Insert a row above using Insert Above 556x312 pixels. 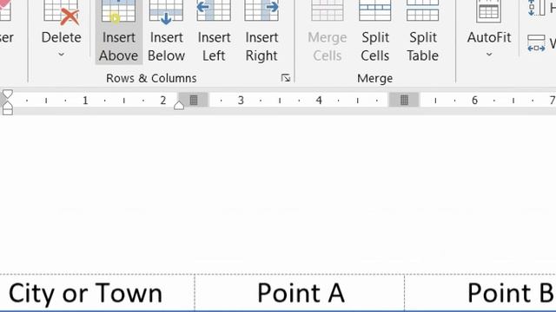118,32
